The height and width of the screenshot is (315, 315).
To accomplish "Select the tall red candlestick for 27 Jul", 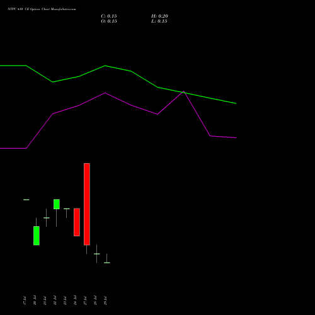I will tap(87, 204).
